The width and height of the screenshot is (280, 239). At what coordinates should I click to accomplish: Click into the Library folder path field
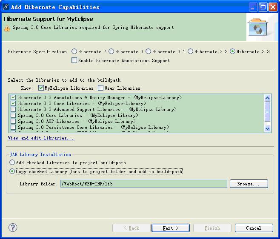pyautogui.click(x=144, y=184)
